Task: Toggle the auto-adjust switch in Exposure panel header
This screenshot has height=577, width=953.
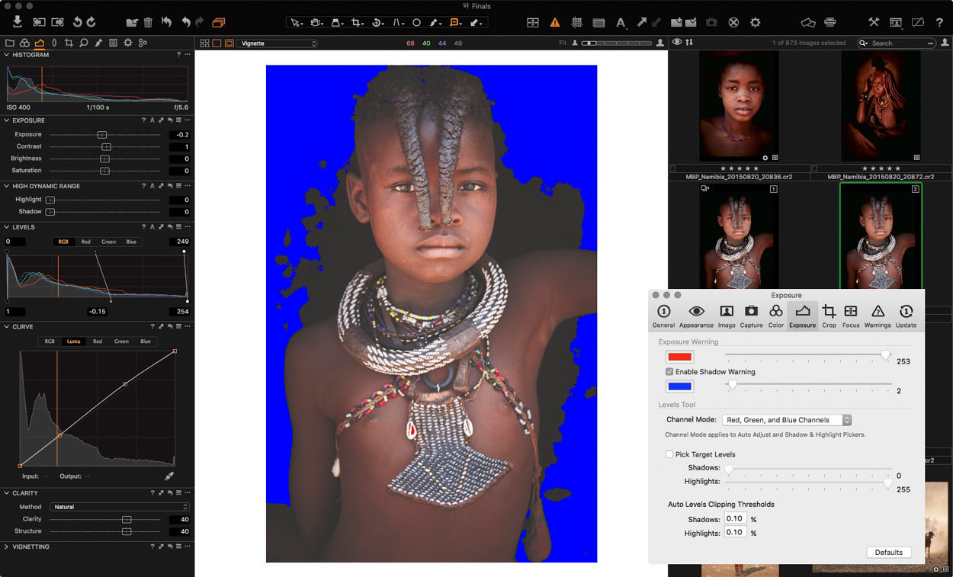Action: [152, 120]
